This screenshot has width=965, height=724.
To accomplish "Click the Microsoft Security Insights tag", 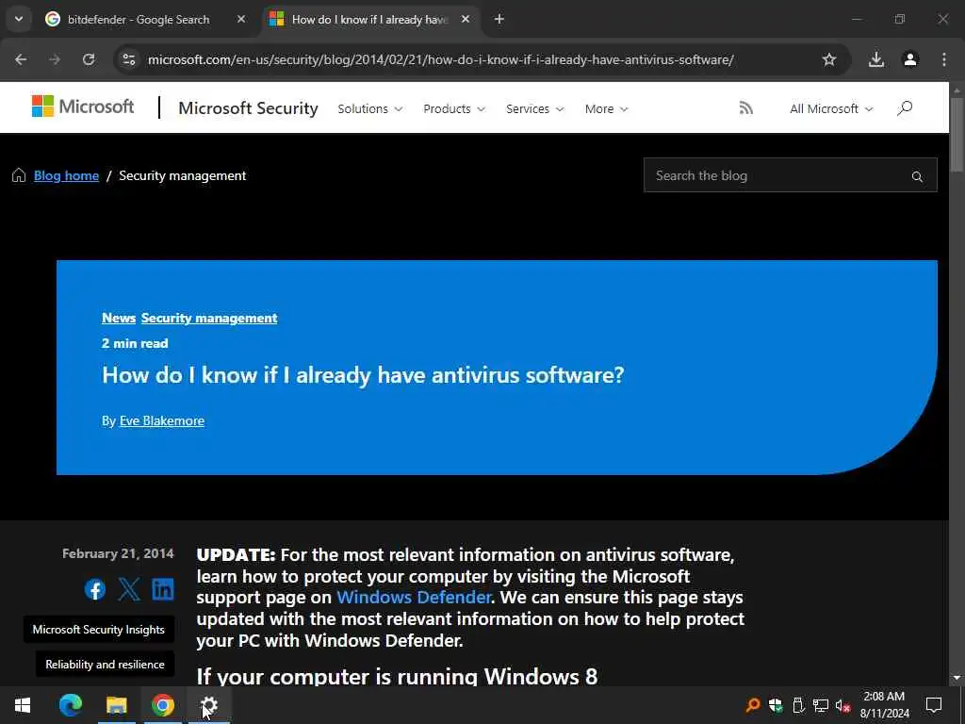I will pos(98,629).
